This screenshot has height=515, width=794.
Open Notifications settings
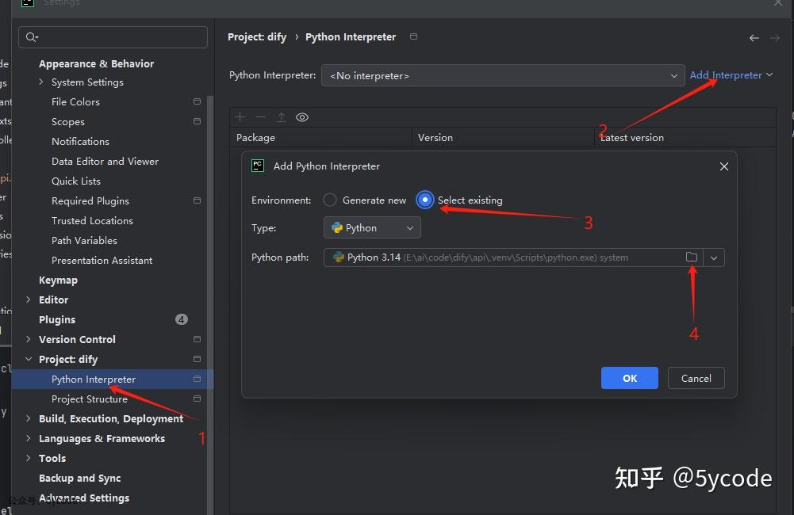click(x=80, y=141)
